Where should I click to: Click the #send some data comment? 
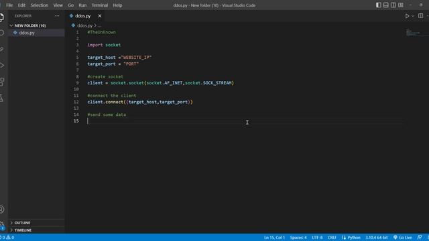click(107, 114)
